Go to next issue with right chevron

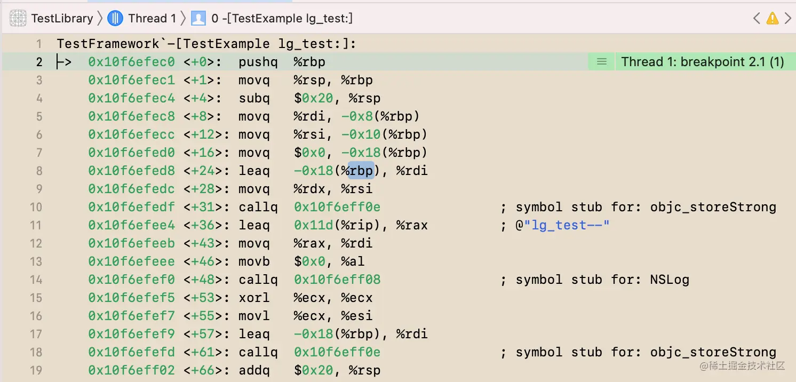click(788, 19)
